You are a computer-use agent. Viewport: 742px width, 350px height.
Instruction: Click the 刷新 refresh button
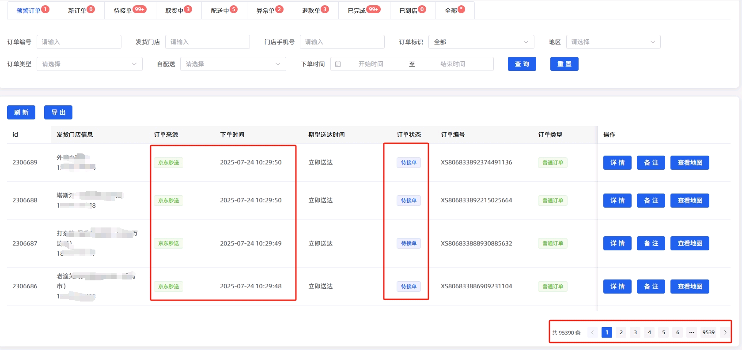[x=21, y=112]
